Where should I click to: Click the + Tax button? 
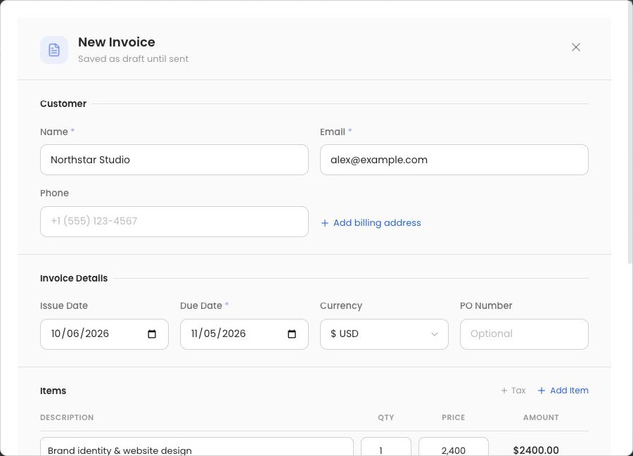pos(513,390)
